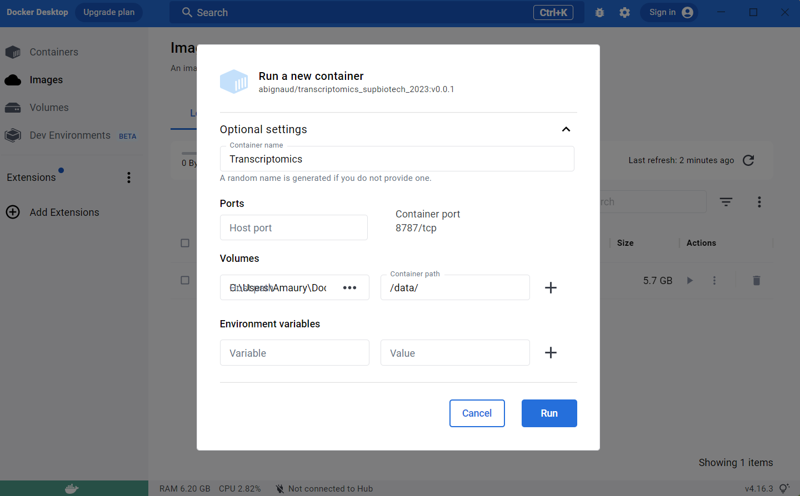Image resolution: width=800 pixels, height=496 pixels.
Task: Open the filter icon in images list
Action: (726, 202)
